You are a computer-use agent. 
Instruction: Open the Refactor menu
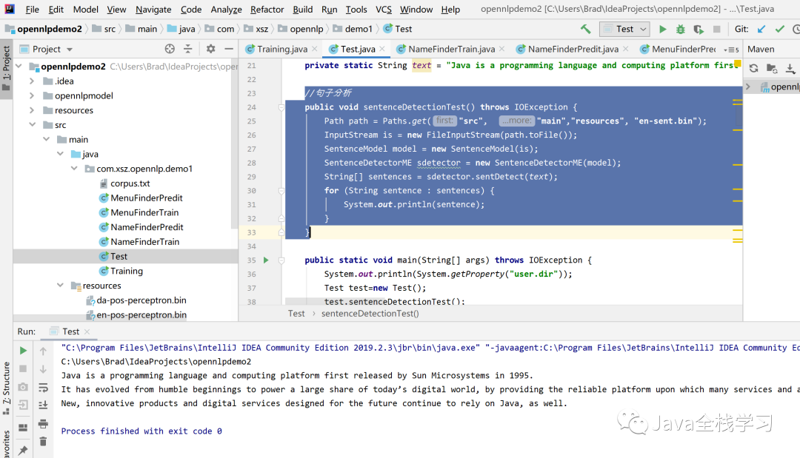tap(267, 9)
